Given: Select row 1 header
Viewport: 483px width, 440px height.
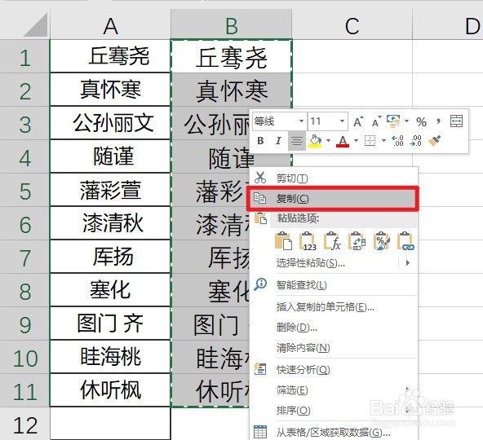Looking at the screenshot, I should pos(24,57).
